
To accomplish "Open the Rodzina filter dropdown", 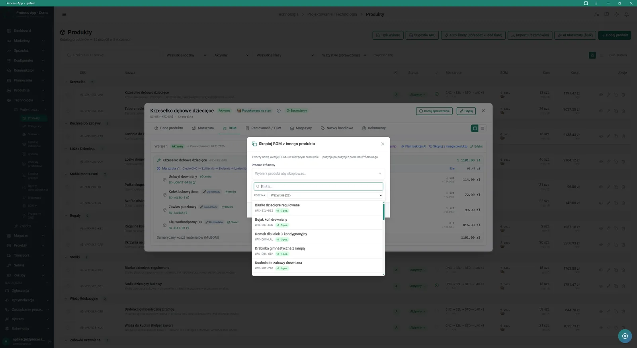I will [x=326, y=195].
